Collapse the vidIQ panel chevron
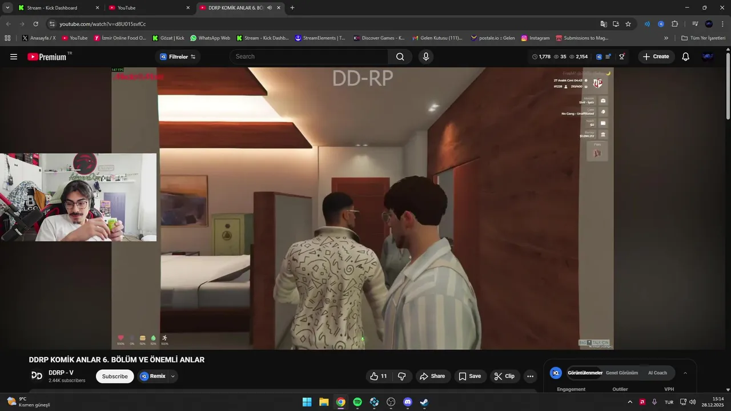The image size is (731, 411). (x=685, y=373)
